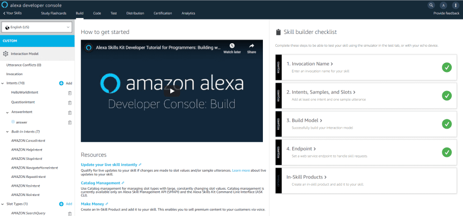Click the plus icon to add intent
This screenshot has width=463, height=216.
click(61, 83)
